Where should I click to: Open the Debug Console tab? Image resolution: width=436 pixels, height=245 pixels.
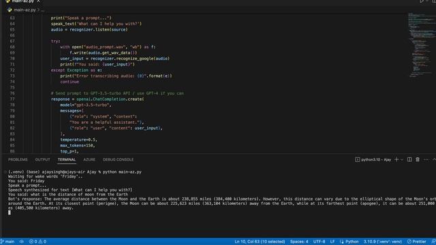118,160
